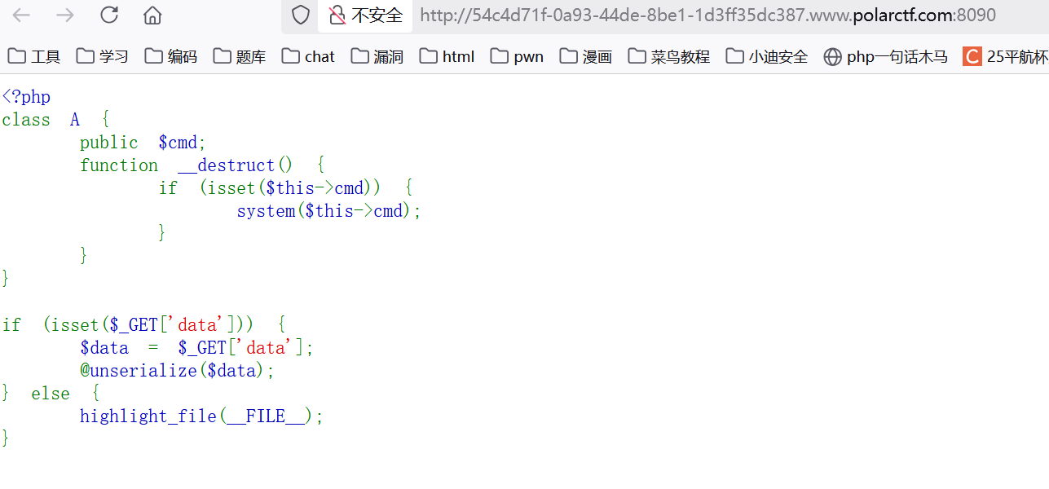Open the tracking protection shield icon

click(301, 15)
